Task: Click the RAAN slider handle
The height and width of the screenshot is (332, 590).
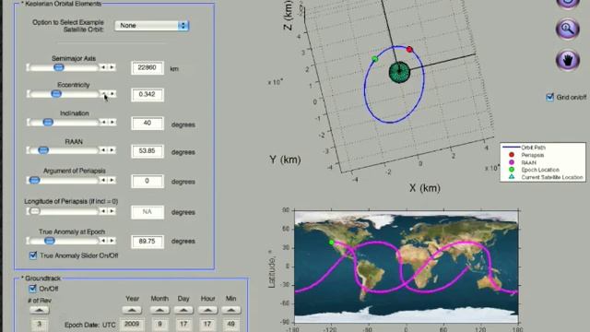Action: (43, 150)
